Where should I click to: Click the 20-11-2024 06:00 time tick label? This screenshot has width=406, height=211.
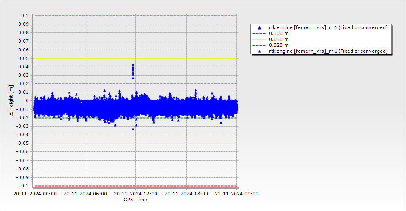pyautogui.click(x=85, y=194)
